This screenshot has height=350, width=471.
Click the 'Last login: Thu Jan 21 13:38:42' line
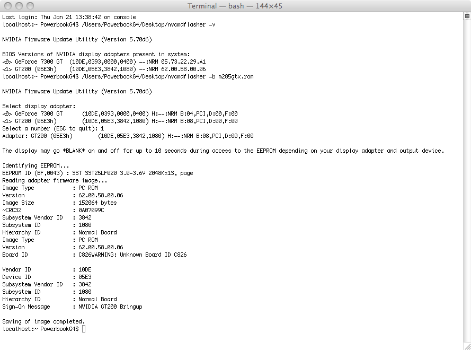(69, 17)
